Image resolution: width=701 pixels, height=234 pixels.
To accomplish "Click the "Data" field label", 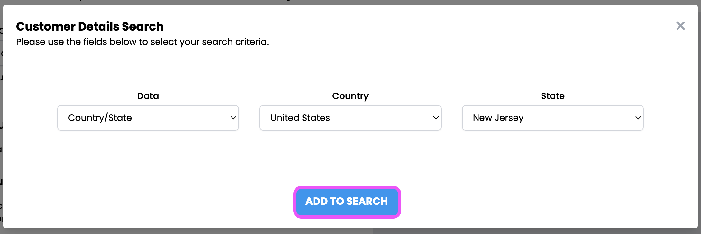I will 148,96.
